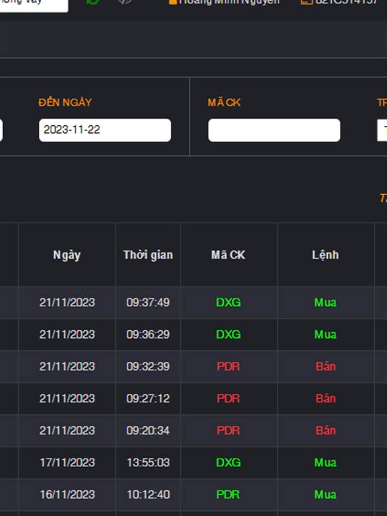Screen dimensions: 387x516
Task: Select time cell 13:55:03
Action: pyautogui.click(x=148, y=462)
